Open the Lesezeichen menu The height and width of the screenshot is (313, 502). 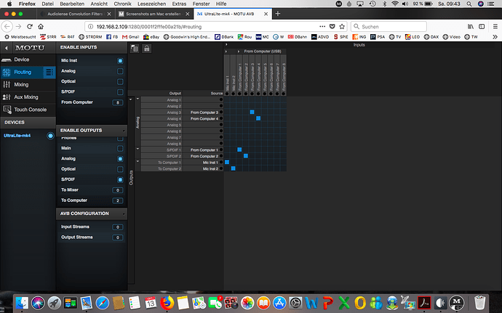click(x=152, y=4)
